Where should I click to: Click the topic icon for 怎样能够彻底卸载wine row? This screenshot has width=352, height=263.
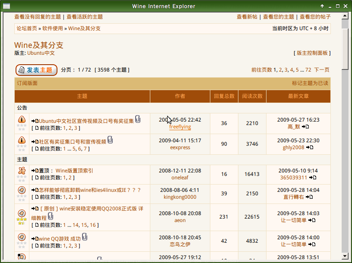click(22, 190)
